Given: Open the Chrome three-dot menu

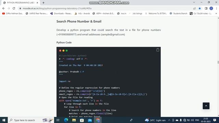Looking at the screenshot, I should [x=216, y=8].
